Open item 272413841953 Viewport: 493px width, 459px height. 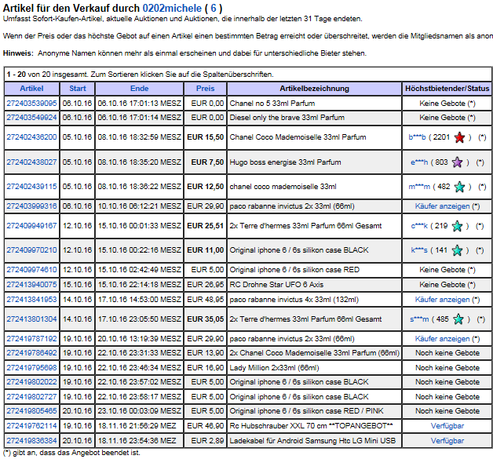(31, 300)
